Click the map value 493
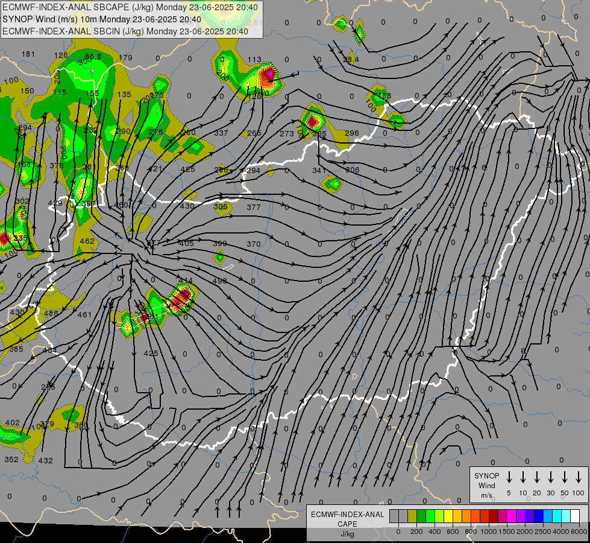 (x=220, y=281)
